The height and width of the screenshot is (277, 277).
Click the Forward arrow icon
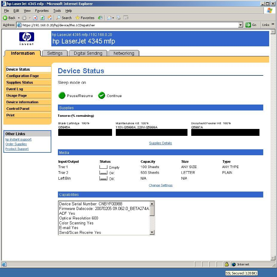[24, 18]
